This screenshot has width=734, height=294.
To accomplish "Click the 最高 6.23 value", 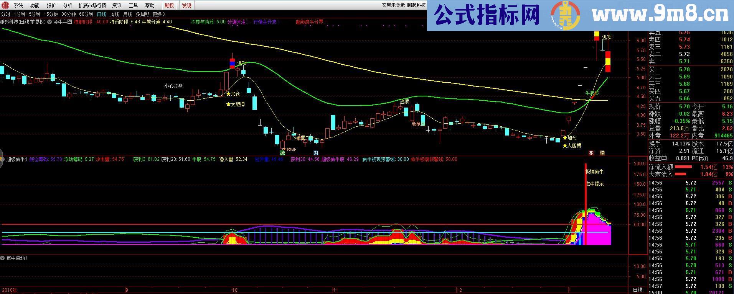I will pos(727,114).
